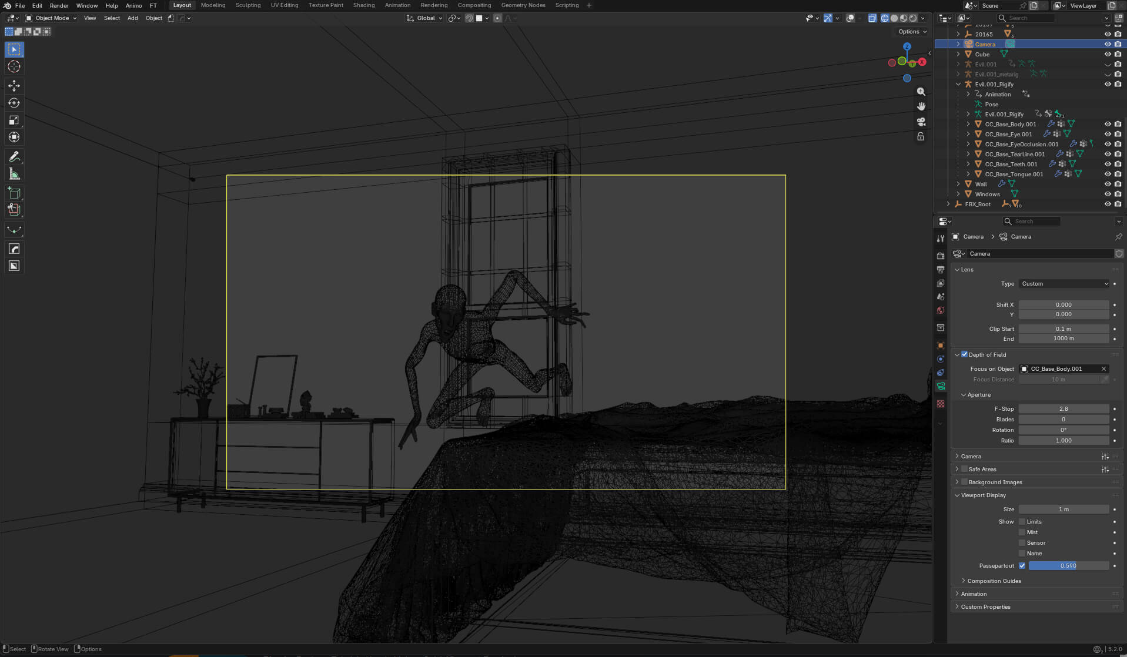Click the pan view hand icon

pos(921,106)
